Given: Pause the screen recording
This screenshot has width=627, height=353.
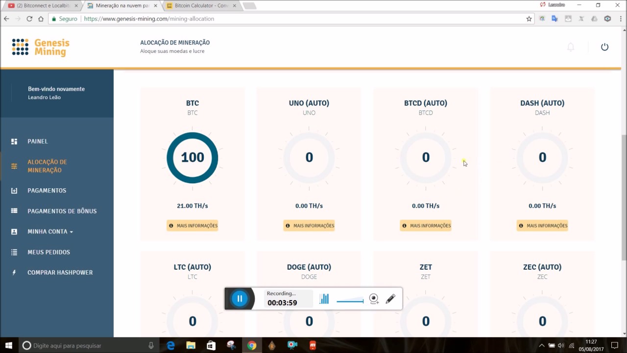Looking at the screenshot, I should [240, 299].
